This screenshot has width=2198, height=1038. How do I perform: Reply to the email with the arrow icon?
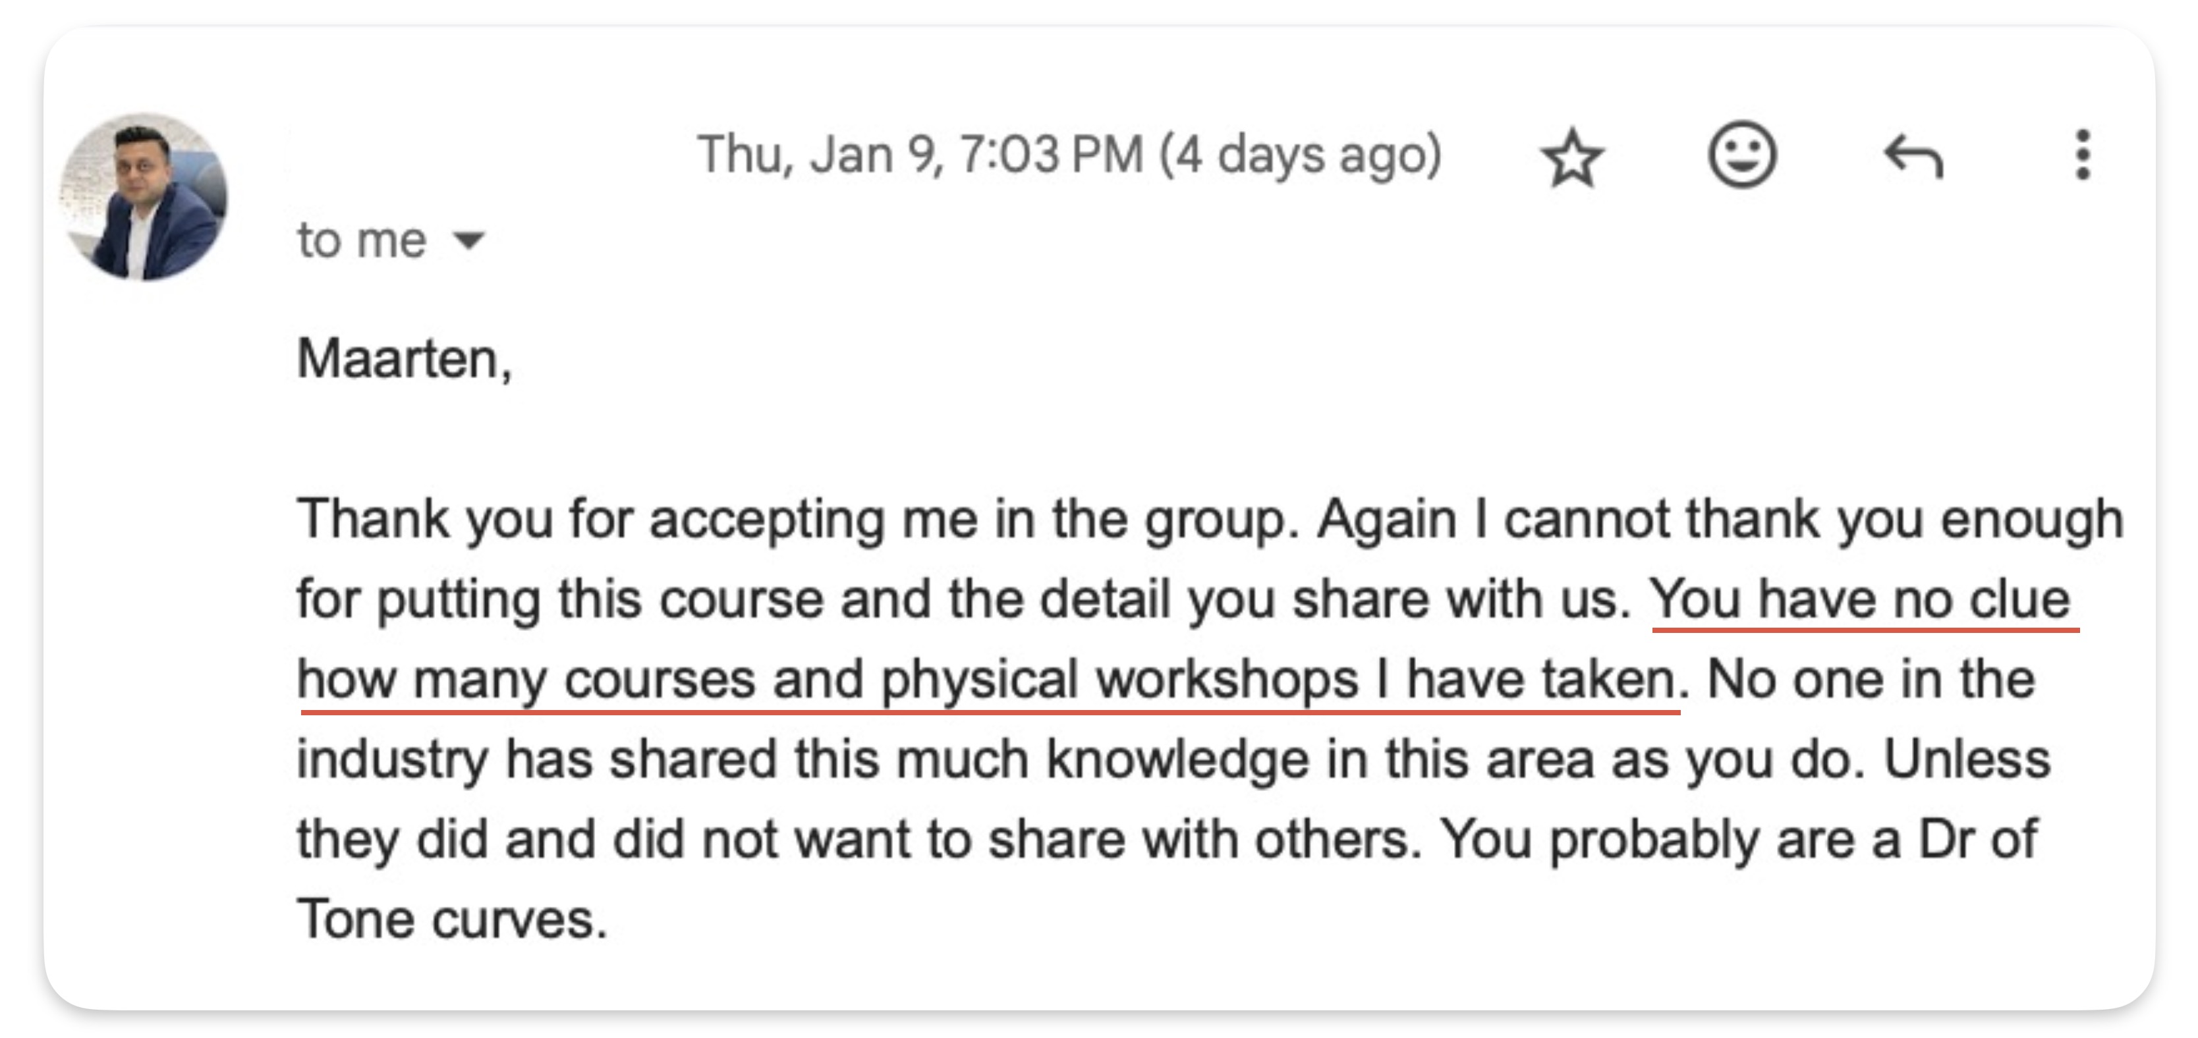pyautogui.click(x=1913, y=157)
